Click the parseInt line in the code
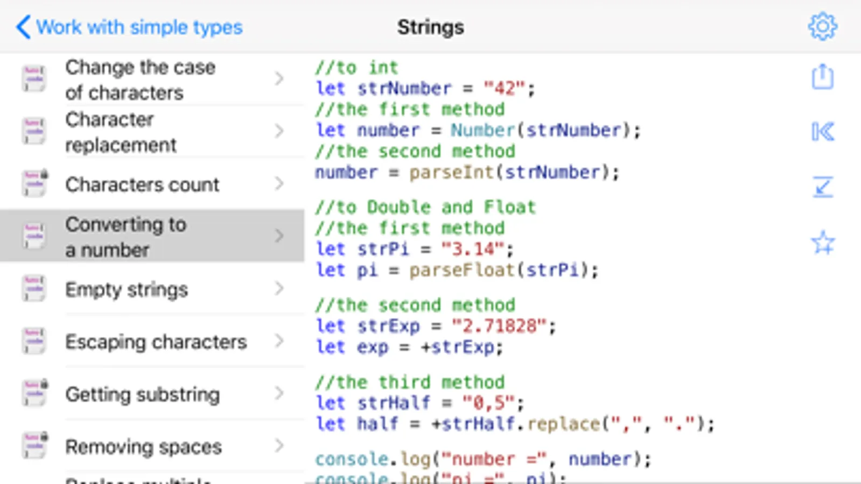Screen dimensions: 861x484 click(x=467, y=173)
